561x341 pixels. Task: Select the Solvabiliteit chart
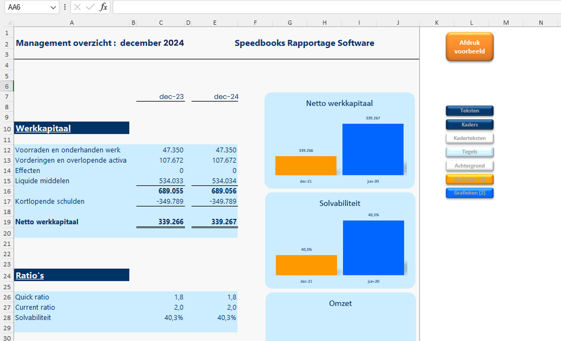click(x=340, y=240)
